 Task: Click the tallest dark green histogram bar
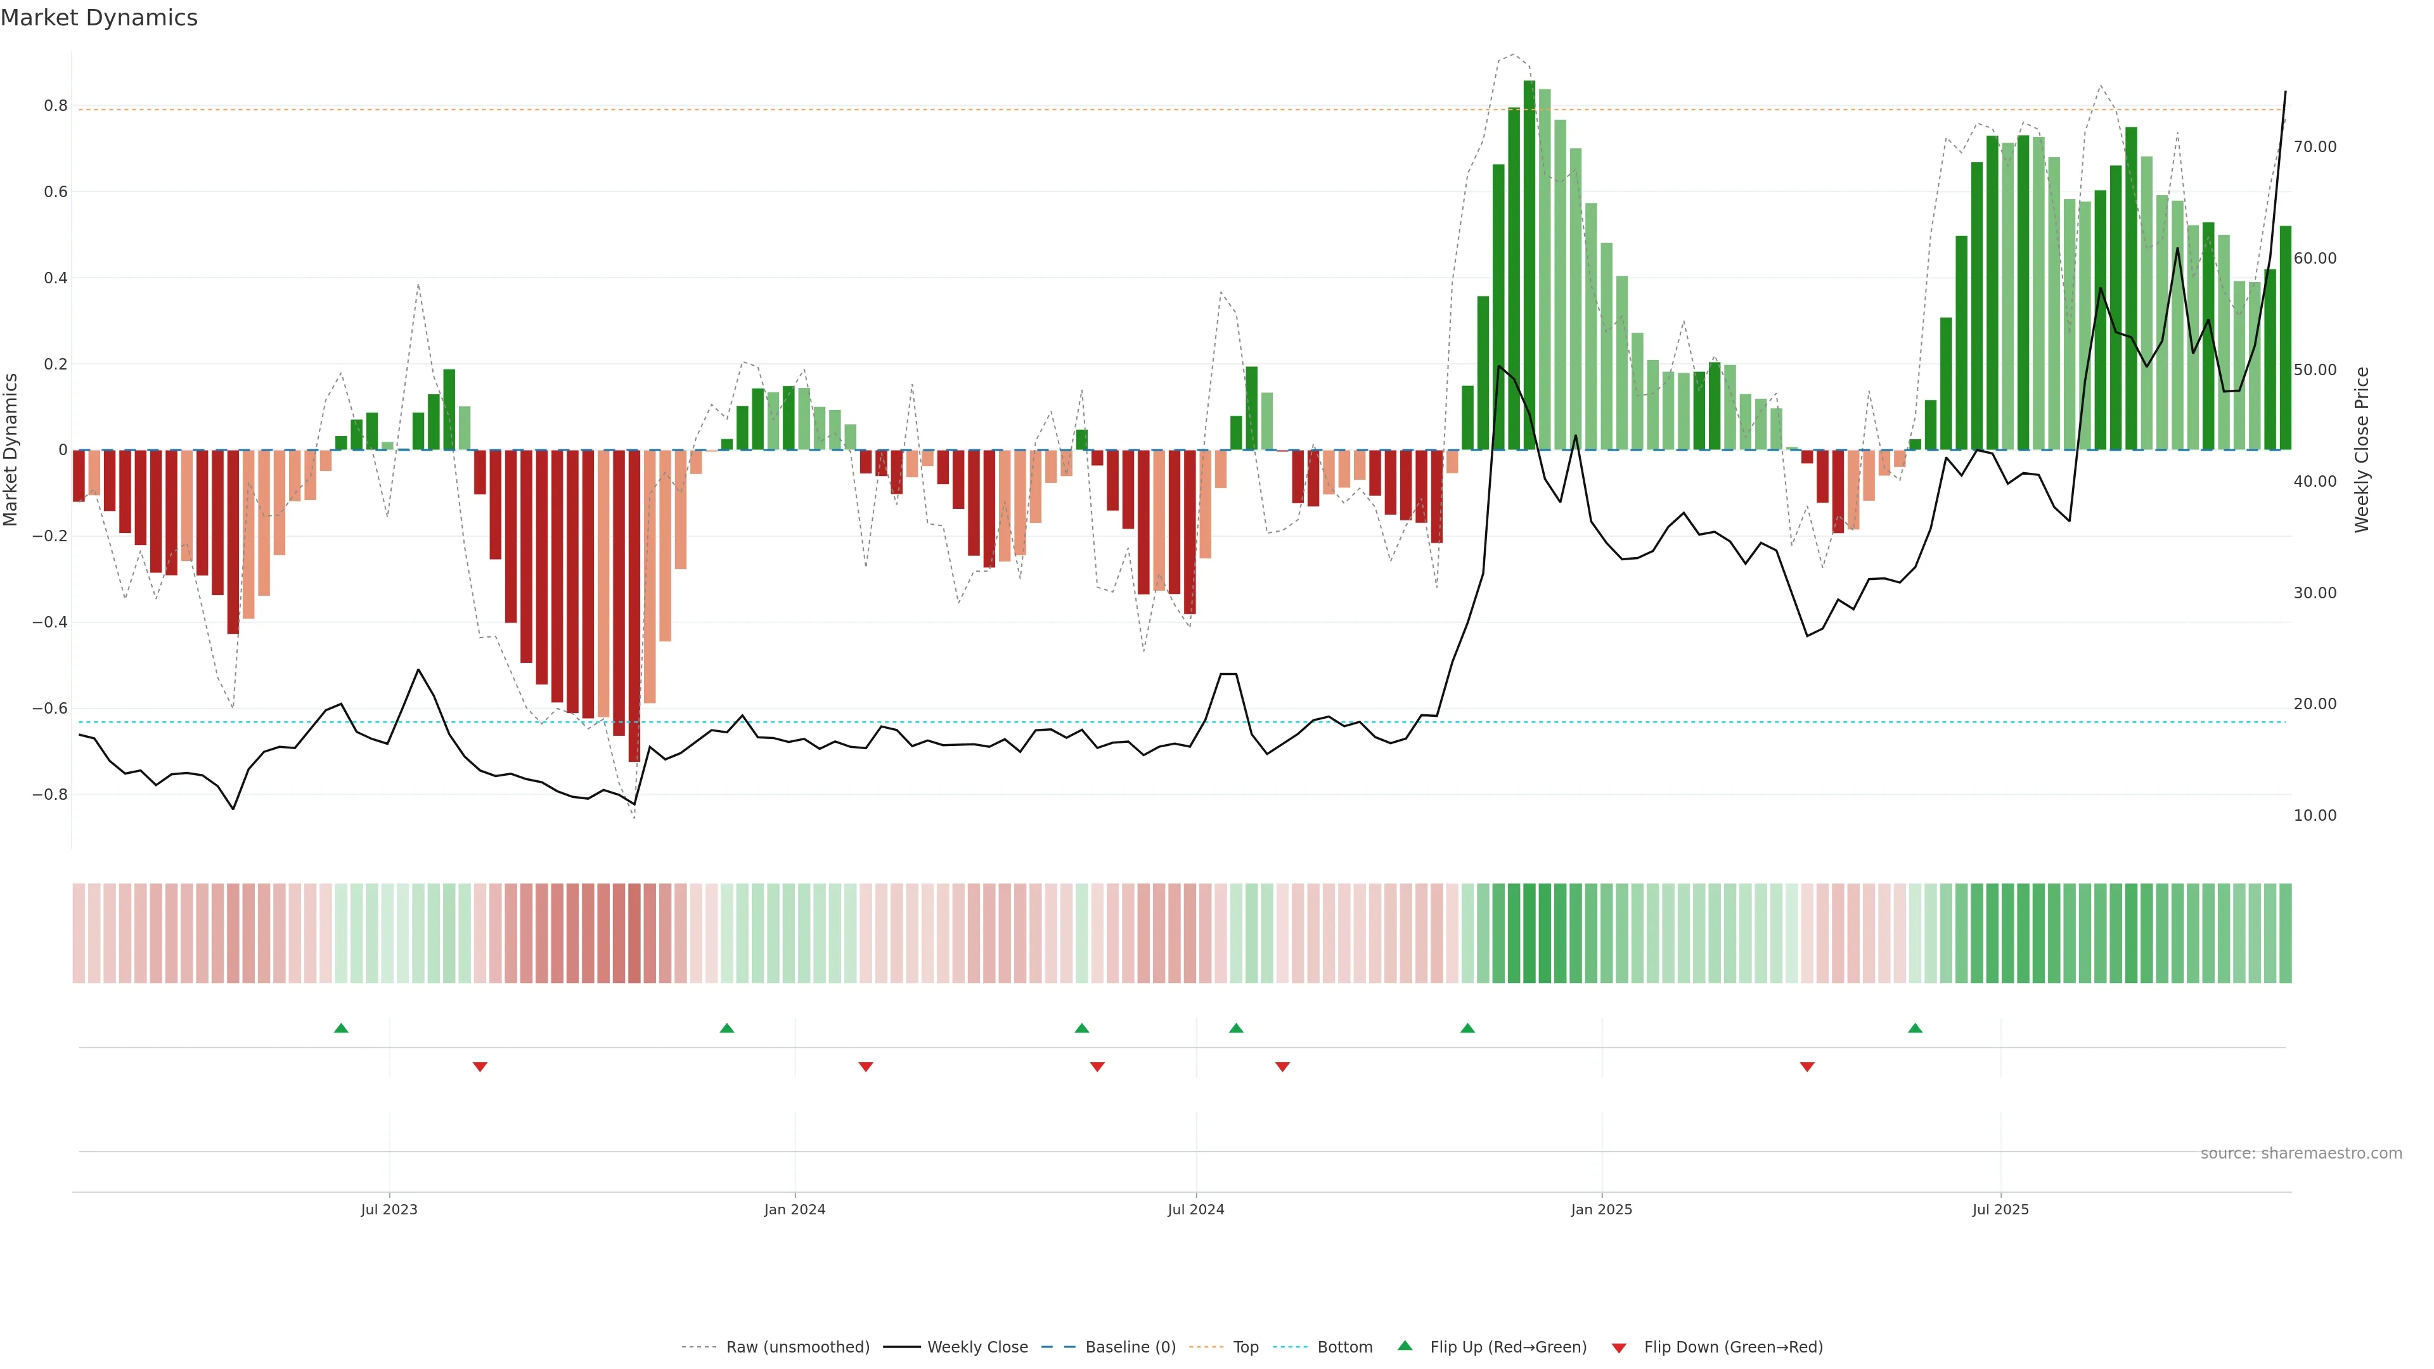pos(1529,264)
